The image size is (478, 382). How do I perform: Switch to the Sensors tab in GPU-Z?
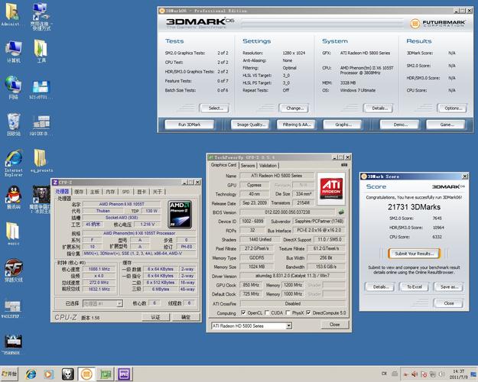pos(248,165)
